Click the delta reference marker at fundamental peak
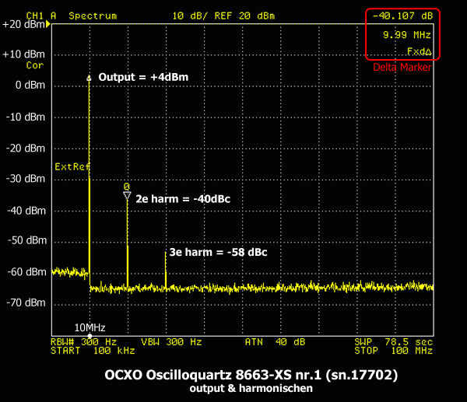 point(89,79)
